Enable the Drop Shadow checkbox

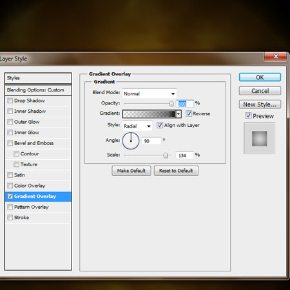(x=10, y=101)
